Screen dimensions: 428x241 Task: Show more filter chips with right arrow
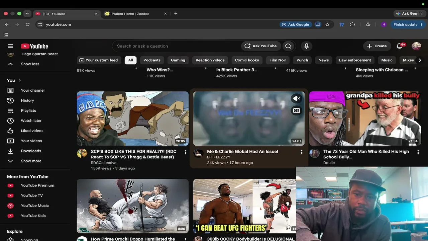420,60
